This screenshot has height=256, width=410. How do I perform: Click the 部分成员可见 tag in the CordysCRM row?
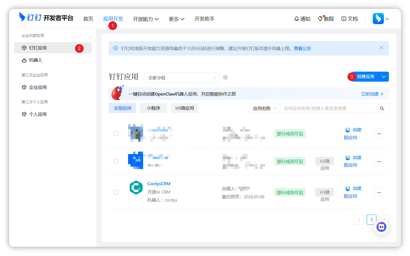pos(290,192)
